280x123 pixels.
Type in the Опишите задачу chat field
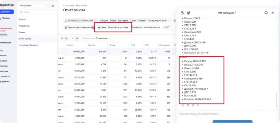click(227, 114)
